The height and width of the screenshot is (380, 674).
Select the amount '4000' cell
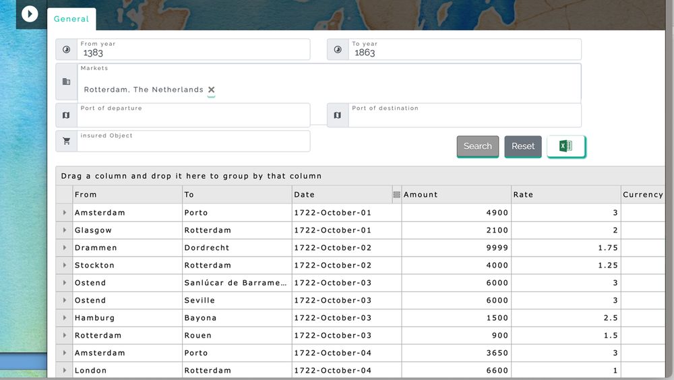pyautogui.click(x=456, y=265)
